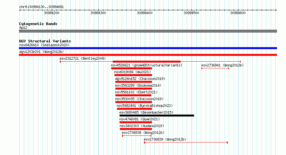Click the Cytogenetic Bands track title
286x155 pixels.
(38, 24)
